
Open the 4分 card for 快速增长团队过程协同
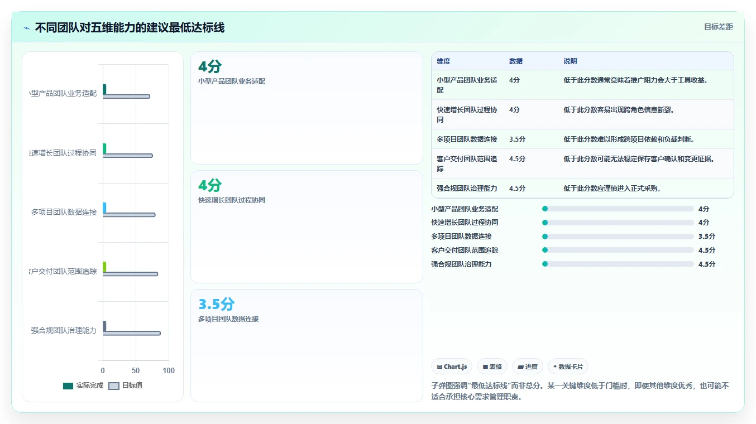pyautogui.click(x=307, y=227)
